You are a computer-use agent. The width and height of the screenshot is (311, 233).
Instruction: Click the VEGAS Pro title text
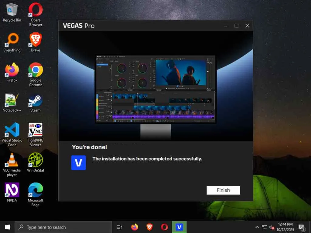tap(79, 26)
